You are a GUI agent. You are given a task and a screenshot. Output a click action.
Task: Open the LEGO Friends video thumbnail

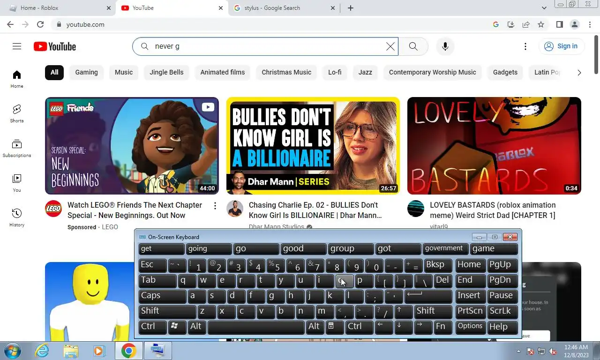[132, 146]
